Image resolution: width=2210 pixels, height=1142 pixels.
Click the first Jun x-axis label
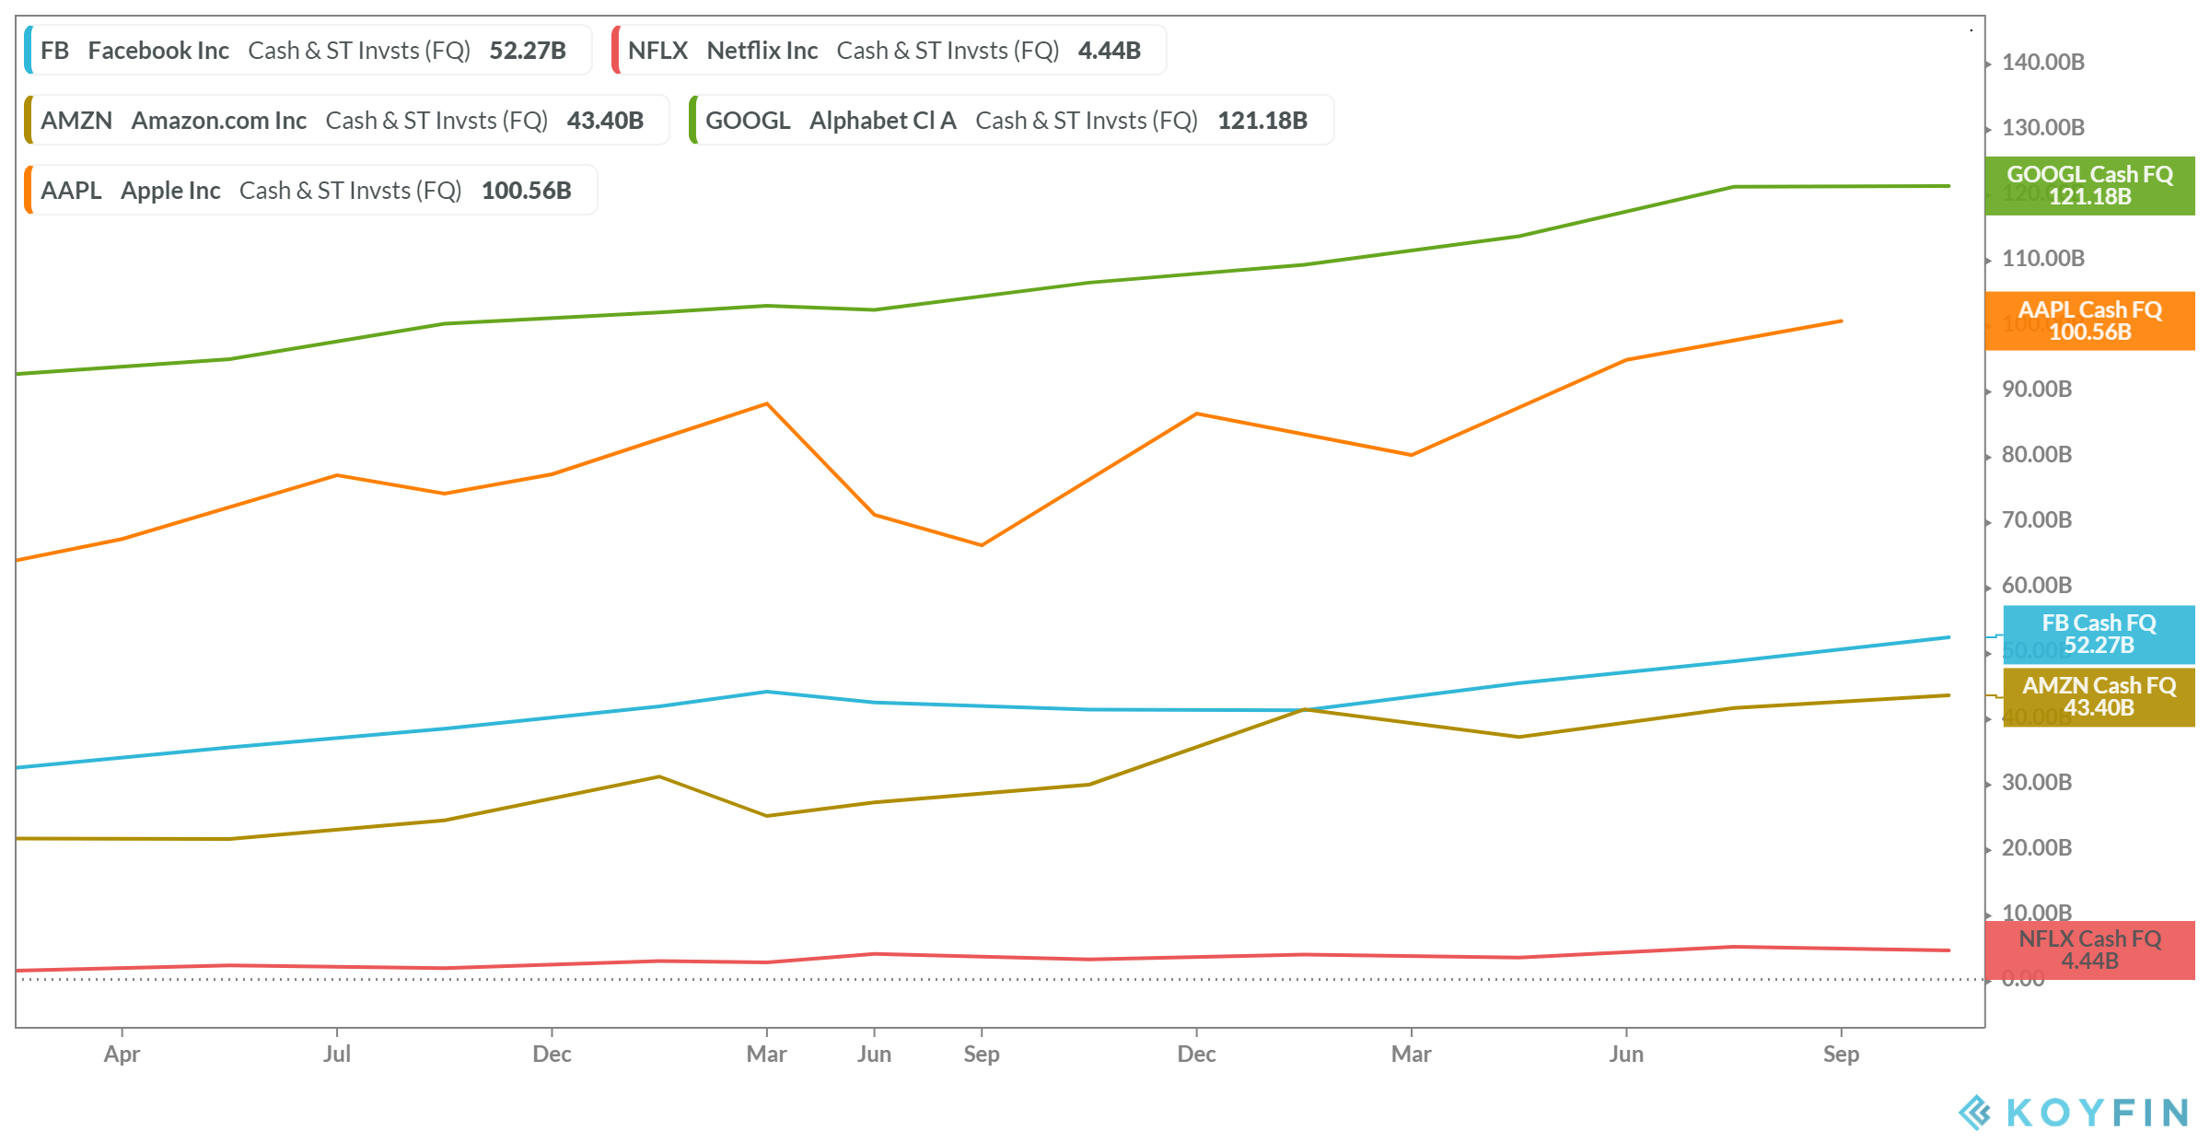point(874,1054)
